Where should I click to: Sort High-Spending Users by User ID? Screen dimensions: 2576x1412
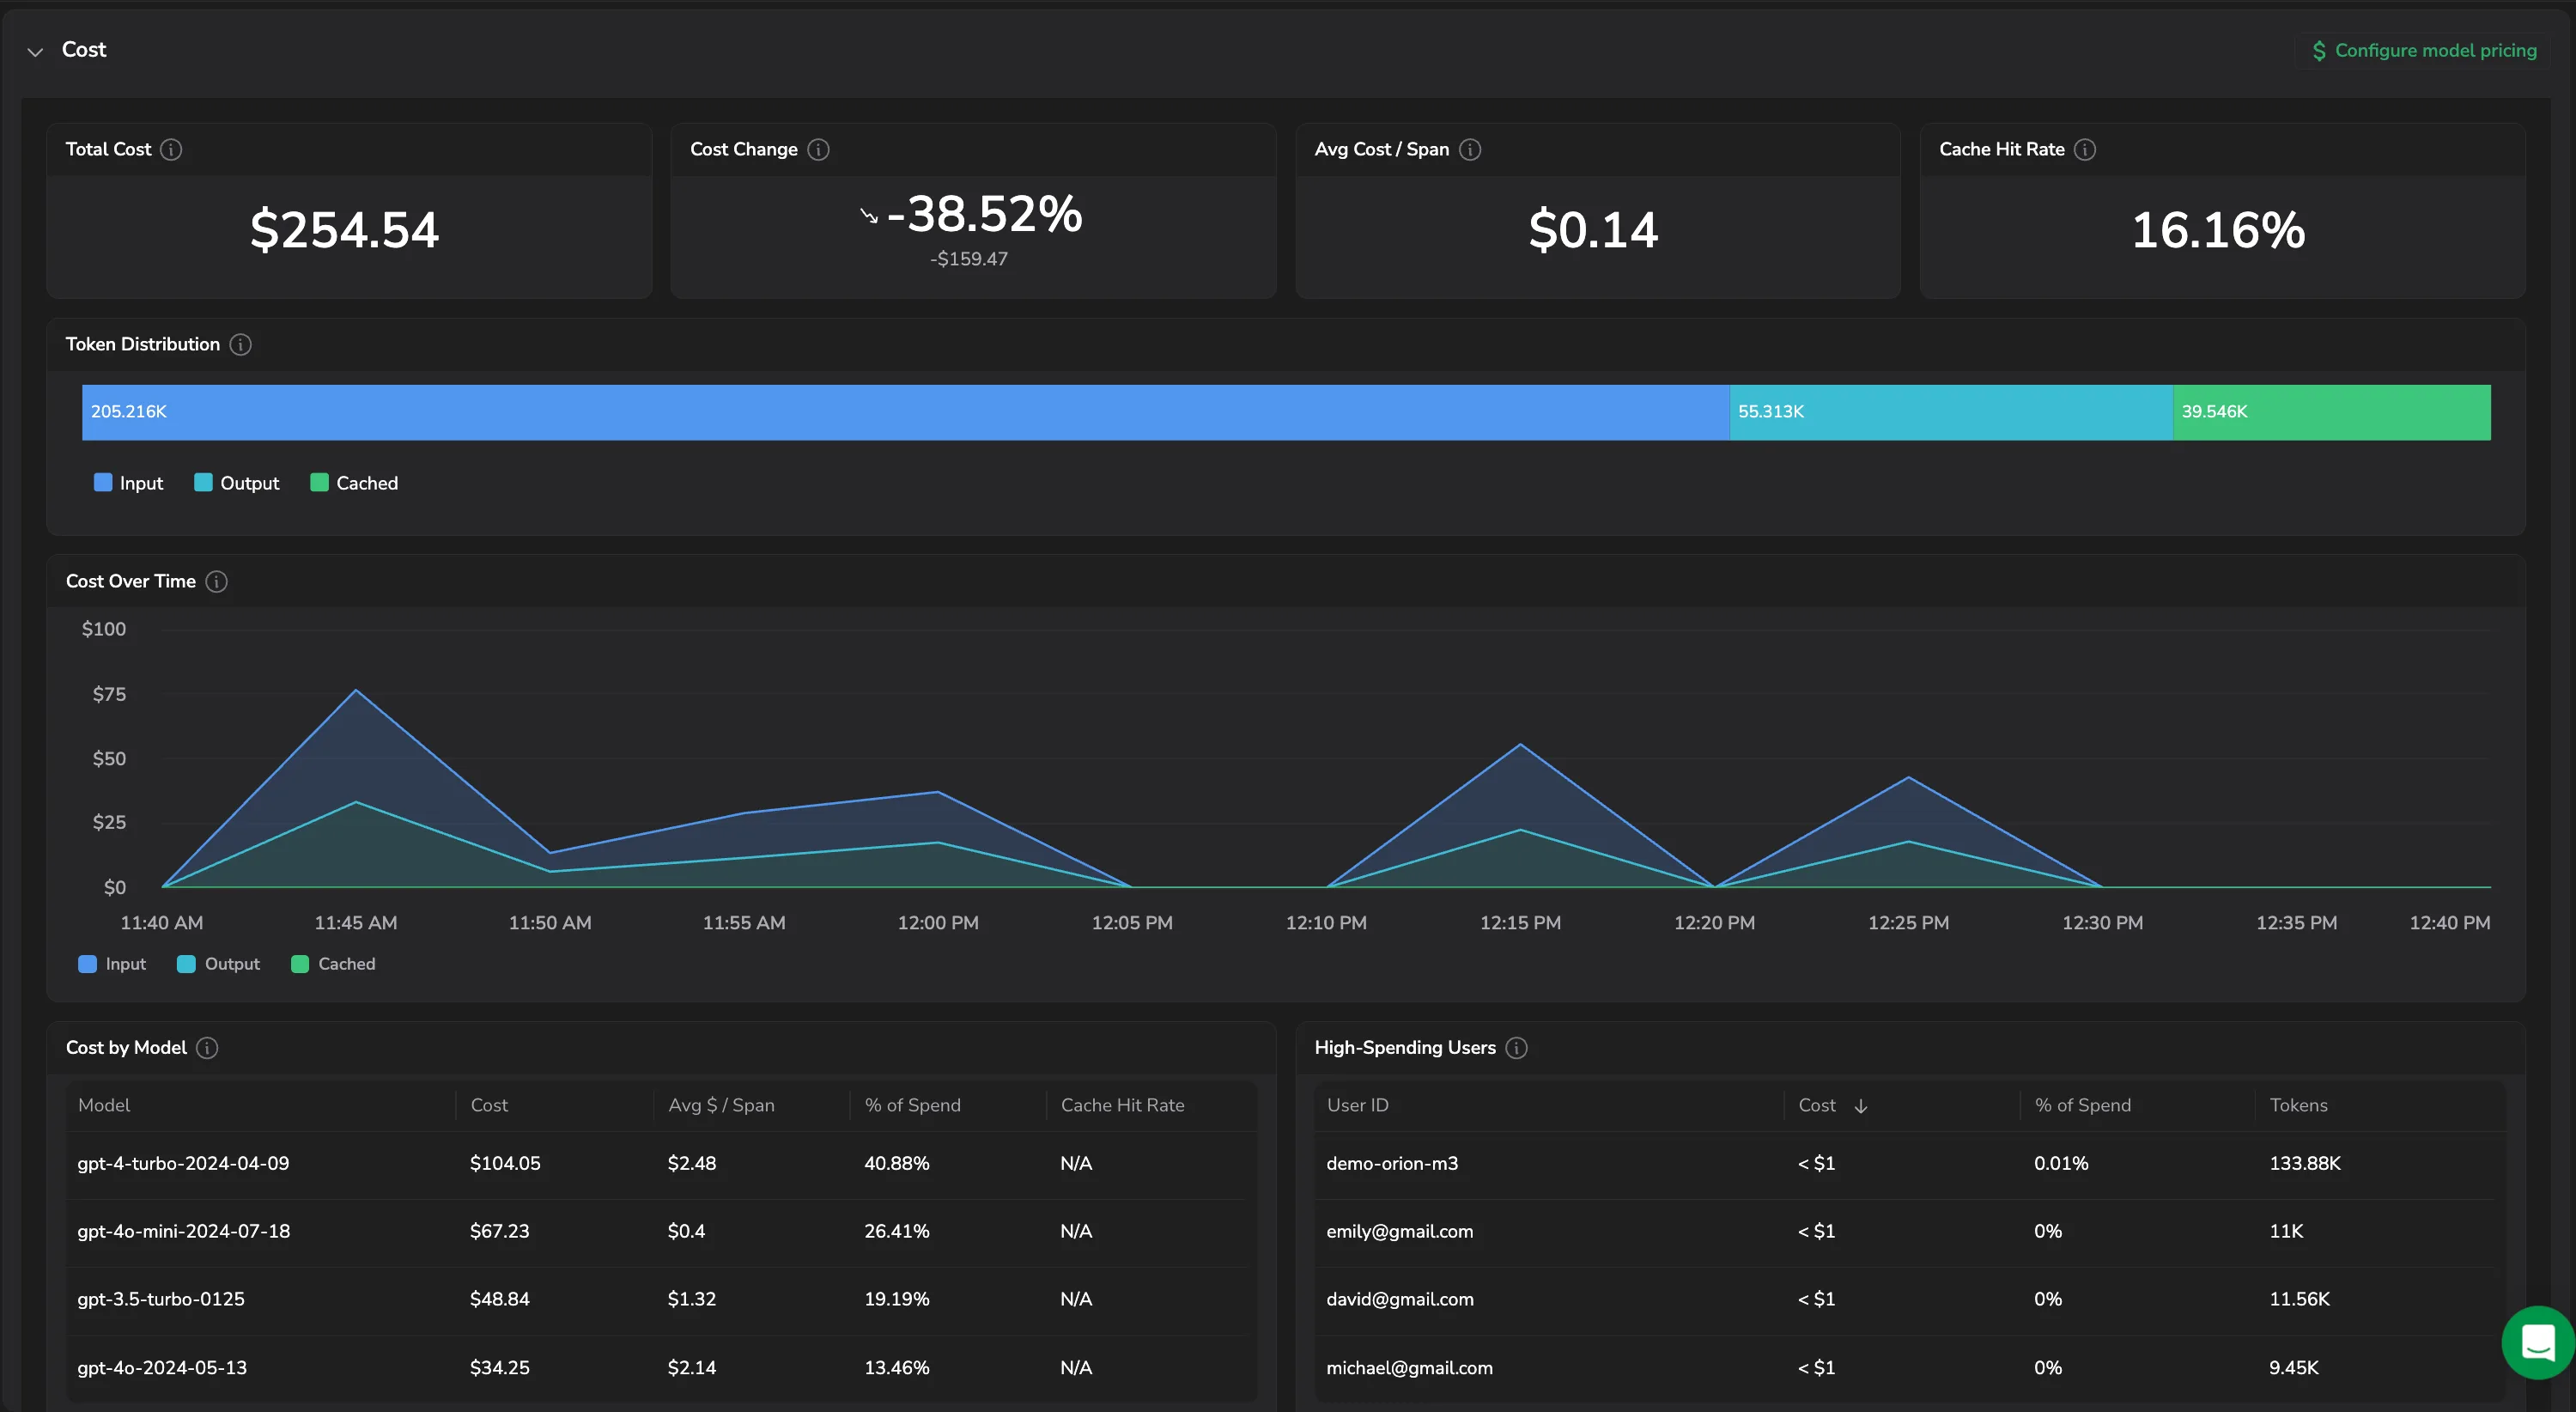pyautogui.click(x=1357, y=1105)
